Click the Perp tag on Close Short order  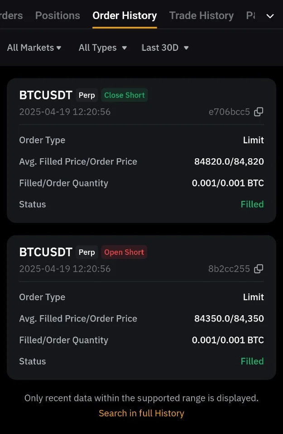click(87, 95)
